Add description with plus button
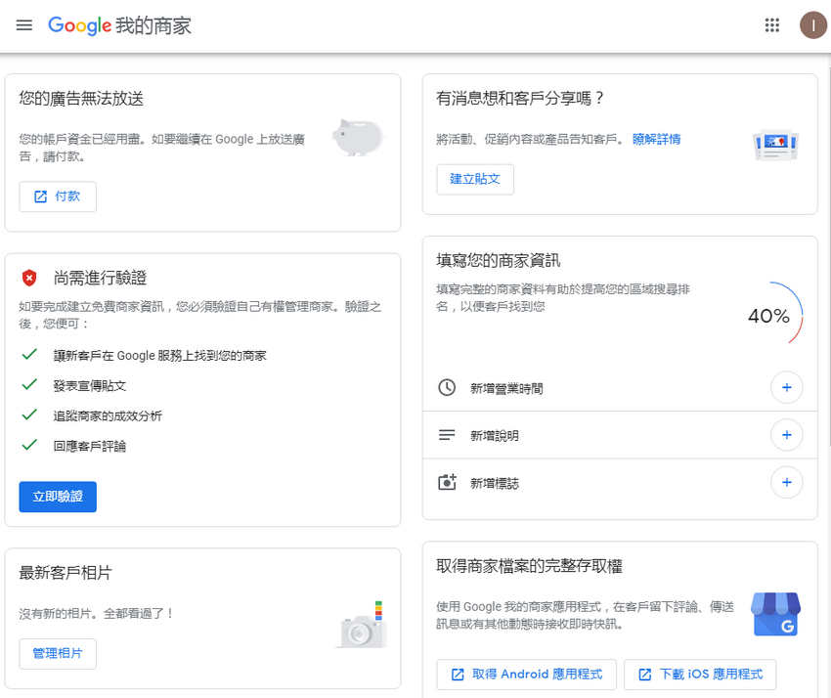The height and width of the screenshot is (698, 831). pos(786,435)
